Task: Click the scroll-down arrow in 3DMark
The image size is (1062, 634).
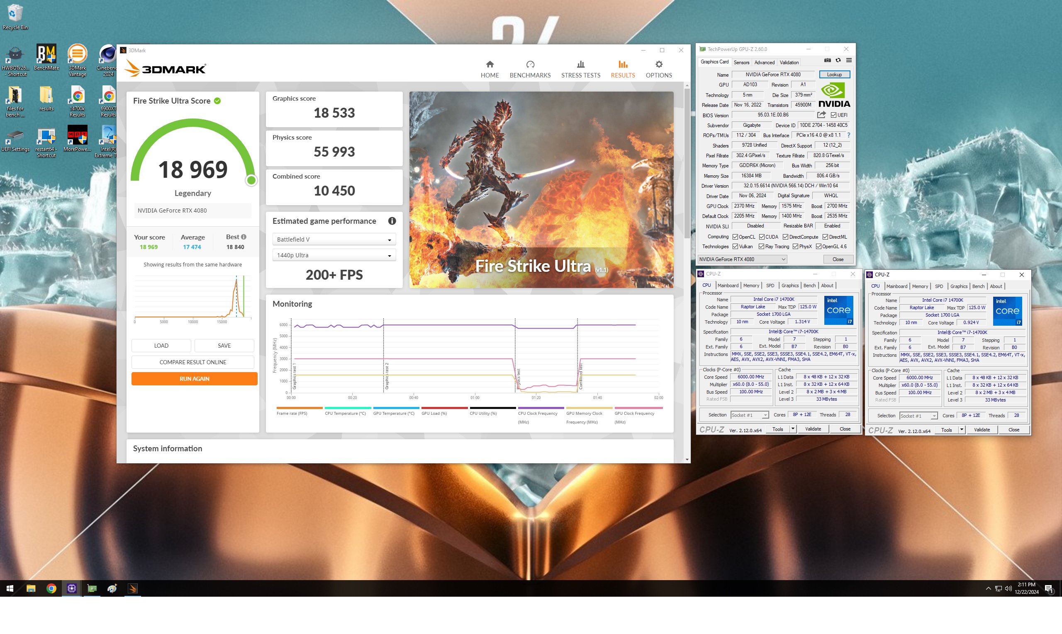Action: [687, 460]
